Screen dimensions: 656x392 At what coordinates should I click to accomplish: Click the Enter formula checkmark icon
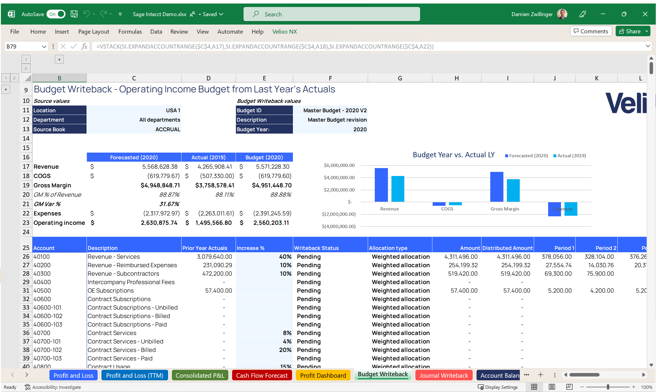[x=74, y=46]
